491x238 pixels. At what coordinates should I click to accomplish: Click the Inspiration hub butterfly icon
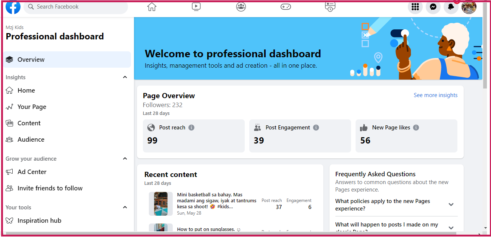(x=10, y=221)
